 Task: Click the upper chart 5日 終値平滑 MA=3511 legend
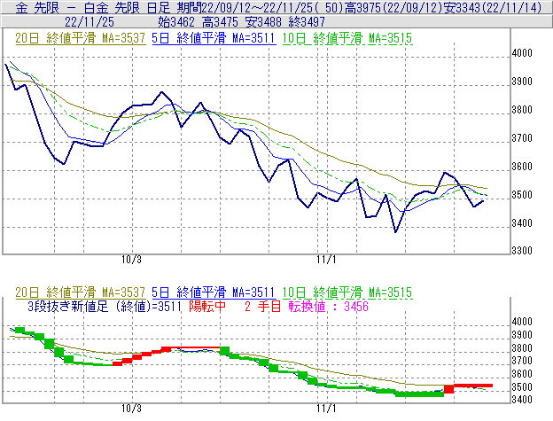214,38
